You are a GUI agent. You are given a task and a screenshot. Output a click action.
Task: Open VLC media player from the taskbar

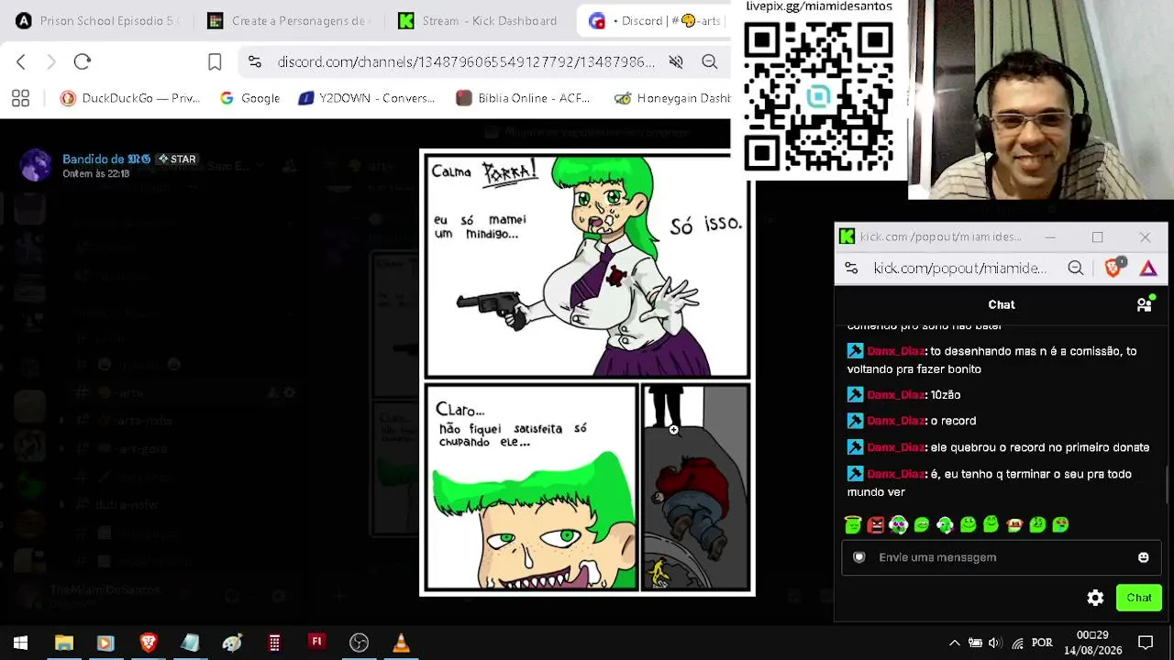(x=401, y=643)
